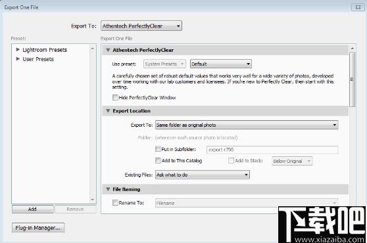Enable the Rename To checkbox
This screenshot has width=367, height=243.
pos(115,202)
